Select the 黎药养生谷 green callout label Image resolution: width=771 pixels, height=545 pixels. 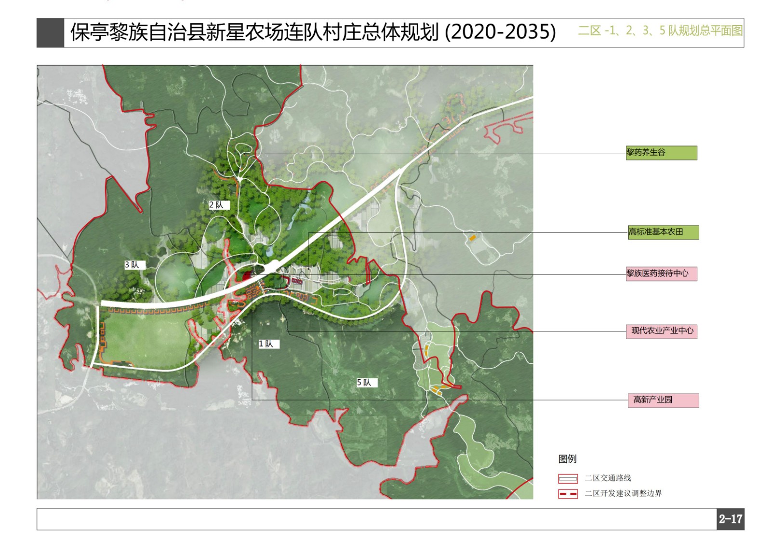pyautogui.click(x=661, y=153)
